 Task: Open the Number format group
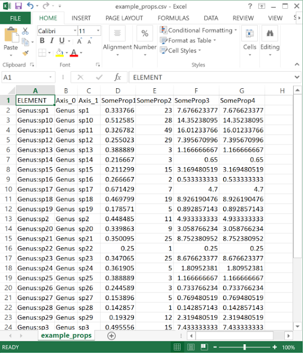pyautogui.click(x=145, y=41)
